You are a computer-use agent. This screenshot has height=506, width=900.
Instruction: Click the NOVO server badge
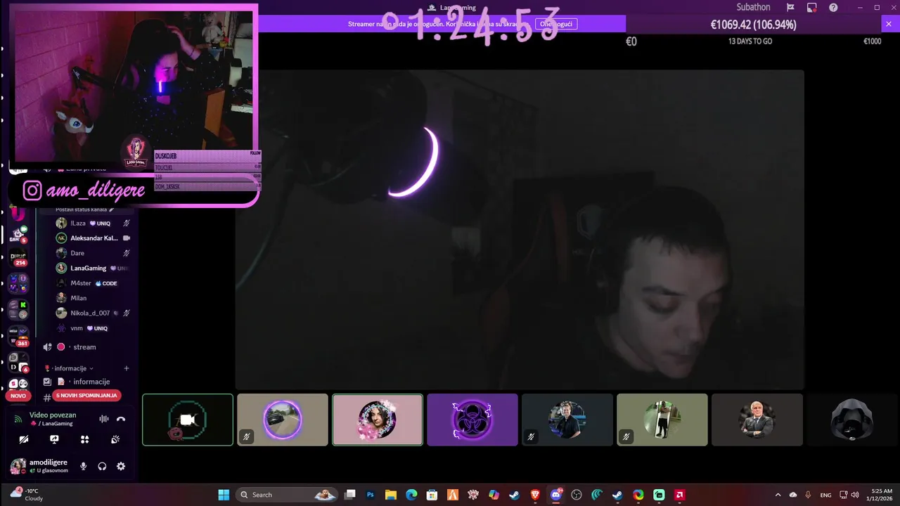point(18,396)
